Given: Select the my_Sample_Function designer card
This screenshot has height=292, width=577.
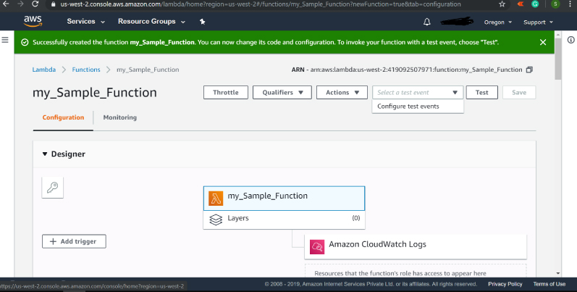Looking at the screenshot, I should point(284,198).
